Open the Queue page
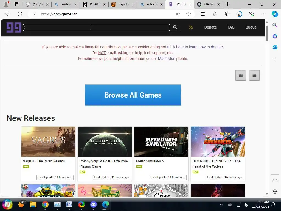 click(x=251, y=27)
